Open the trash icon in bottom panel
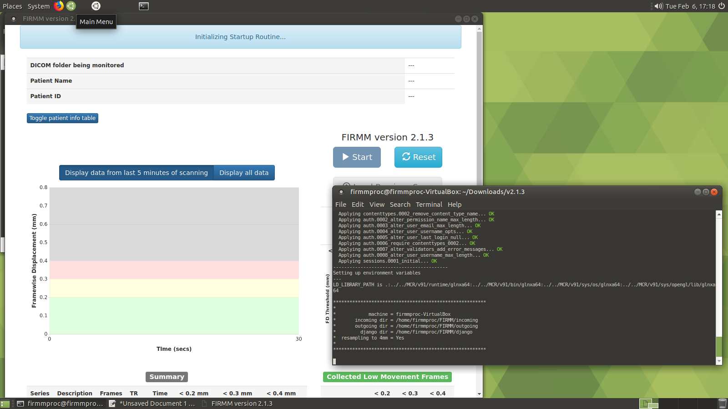This screenshot has height=409, width=728. (722, 403)
